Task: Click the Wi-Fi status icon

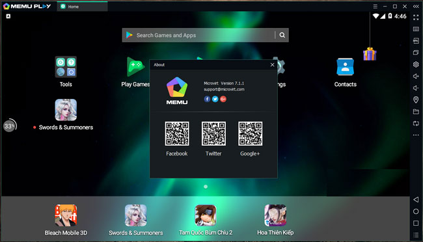Action: pyautogui.click(x=375, y=16)
